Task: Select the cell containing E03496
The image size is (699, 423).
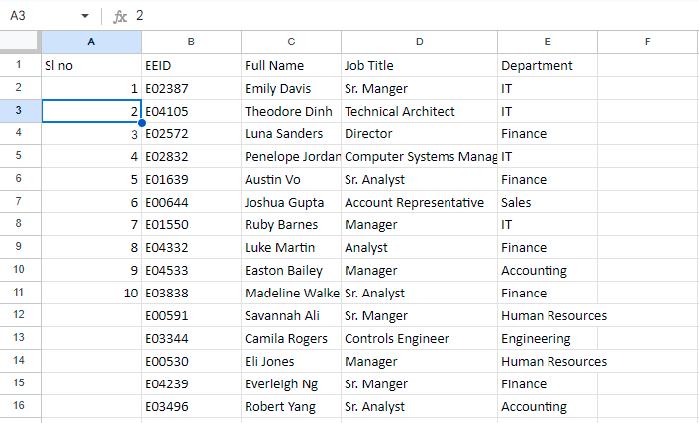Action: [x=191, y=406]
